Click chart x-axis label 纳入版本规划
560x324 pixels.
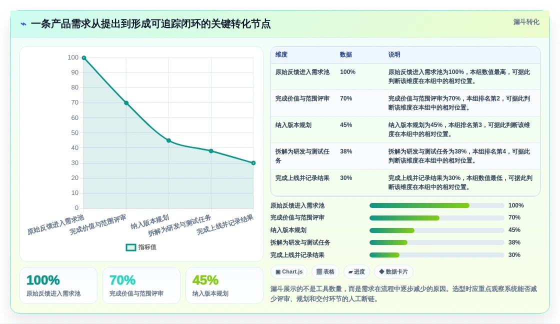pos(149,221)
